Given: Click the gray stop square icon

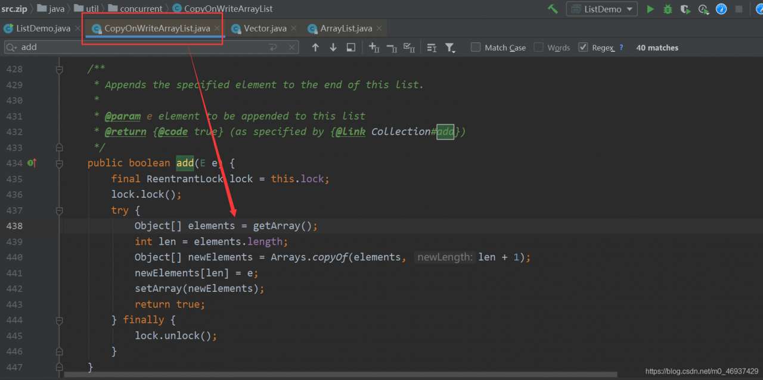Looking at the screenshot, I should point(739,9).
